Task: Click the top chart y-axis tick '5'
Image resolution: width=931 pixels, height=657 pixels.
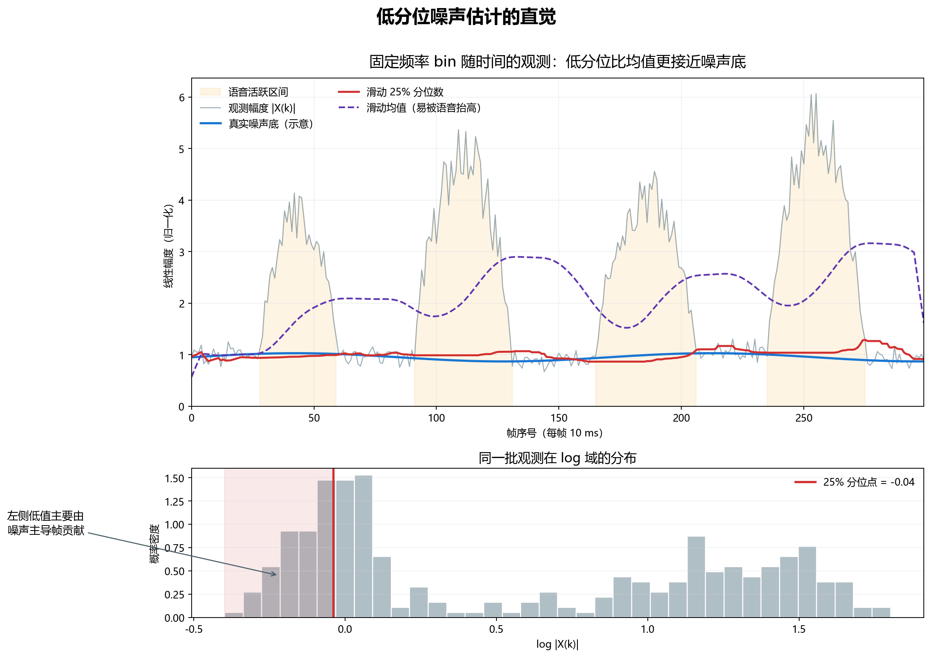Action: (x=182, y=149)
